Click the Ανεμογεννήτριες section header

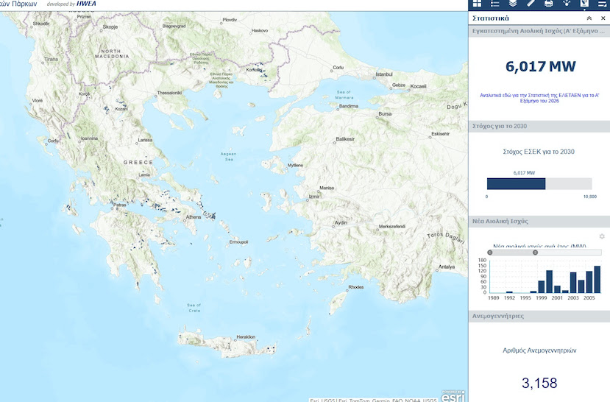pyautogui.click(x=539, y=316)
